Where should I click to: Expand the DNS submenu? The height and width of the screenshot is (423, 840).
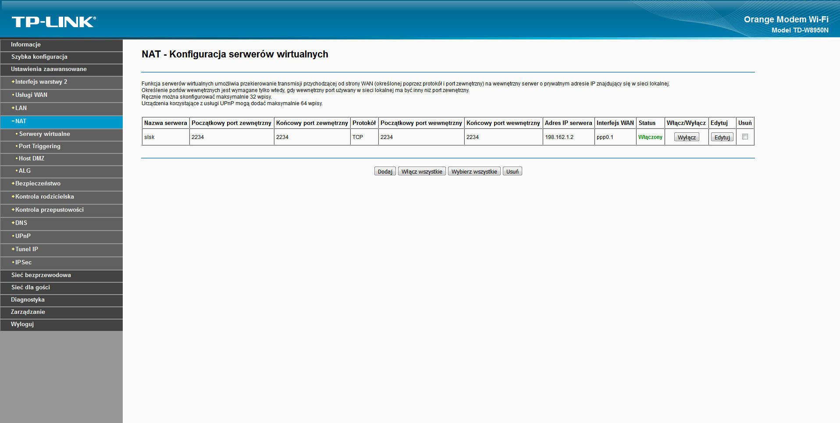(x=61, y=223)
